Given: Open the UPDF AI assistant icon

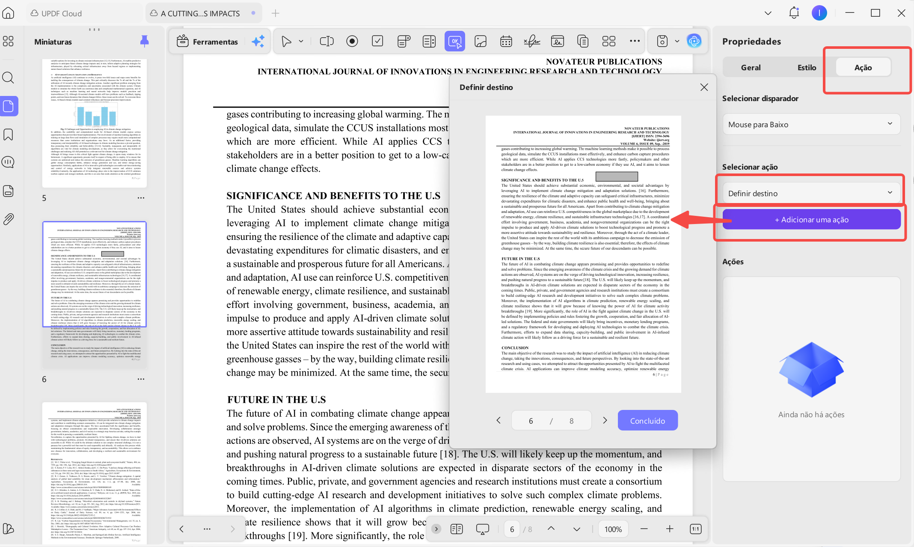Looking at the screenshot, I should [x=694, y=41].
